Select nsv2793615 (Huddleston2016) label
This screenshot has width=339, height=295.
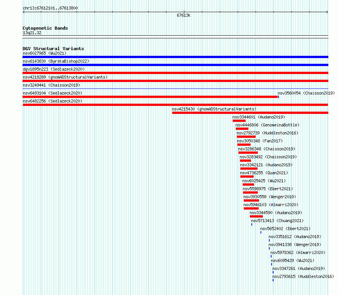303,276
